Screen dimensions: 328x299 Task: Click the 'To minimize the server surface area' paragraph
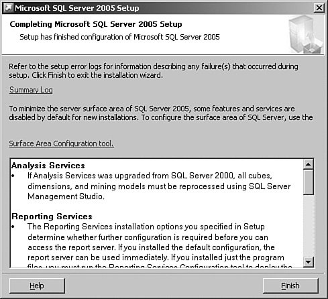click(161, 113)
